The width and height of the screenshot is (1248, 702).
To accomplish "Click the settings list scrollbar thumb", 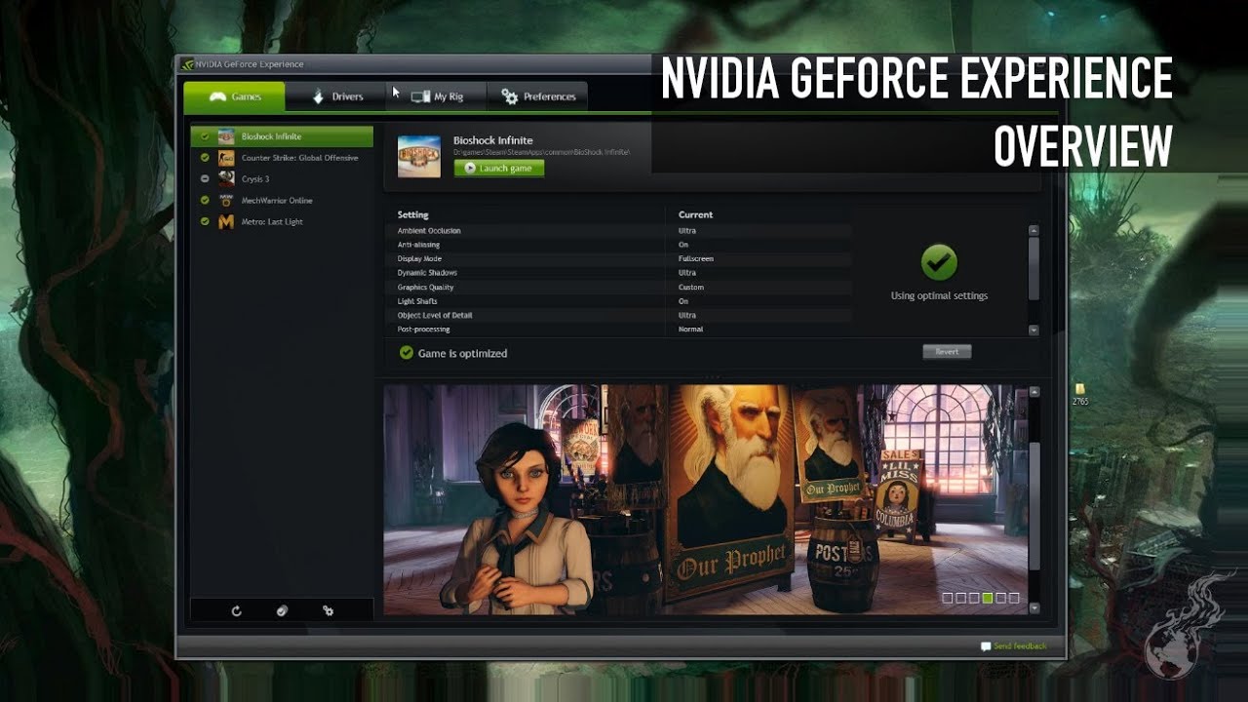I will [x=1033, y=268].
